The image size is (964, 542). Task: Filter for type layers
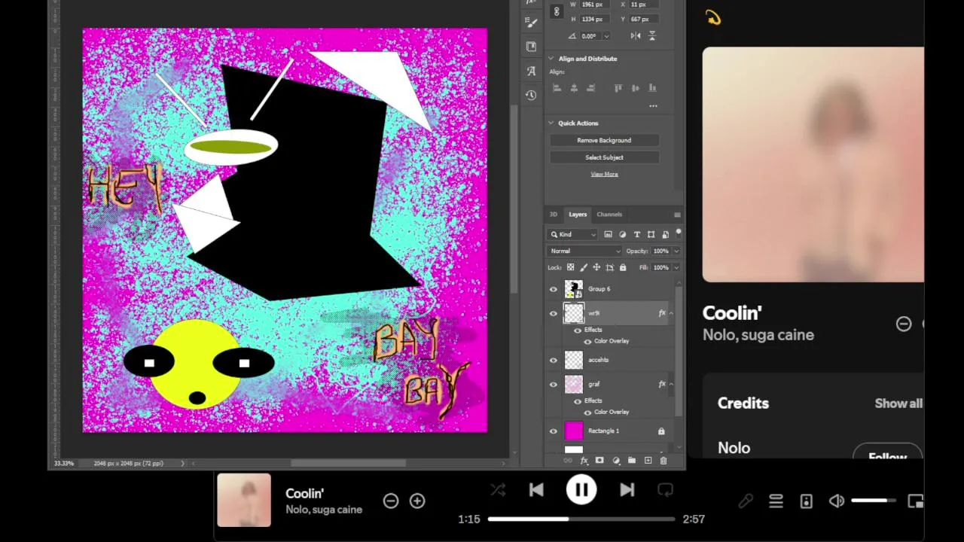637,234
